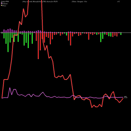This screenshot has height=131, width=131.
Task: Select the Volume legend label
Action: coord(5,4)
